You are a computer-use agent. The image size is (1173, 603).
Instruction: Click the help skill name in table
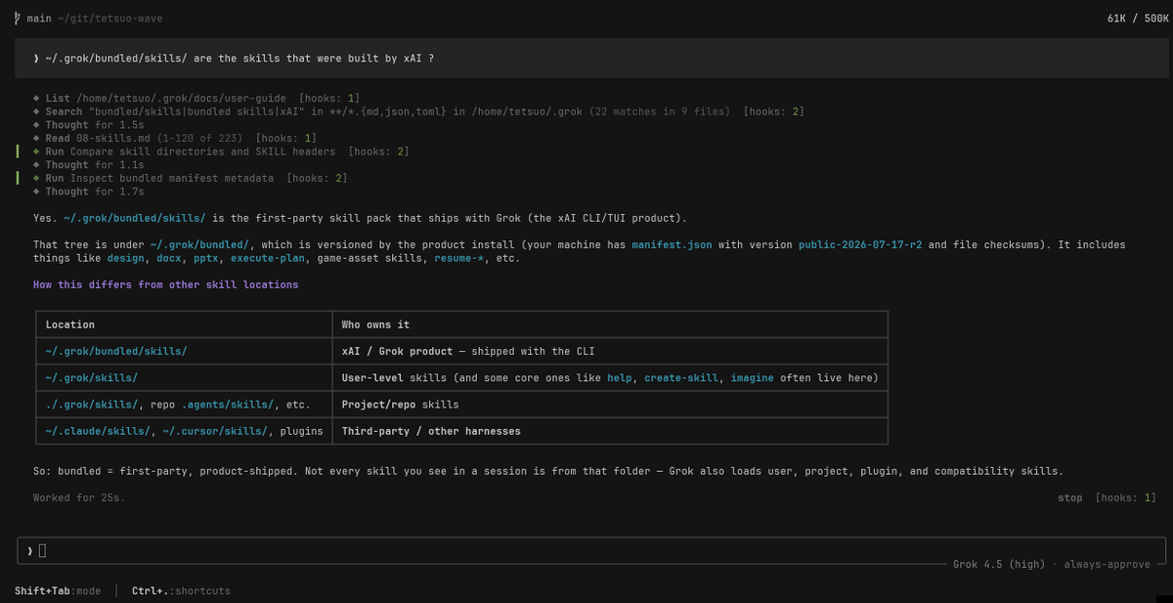620,377
